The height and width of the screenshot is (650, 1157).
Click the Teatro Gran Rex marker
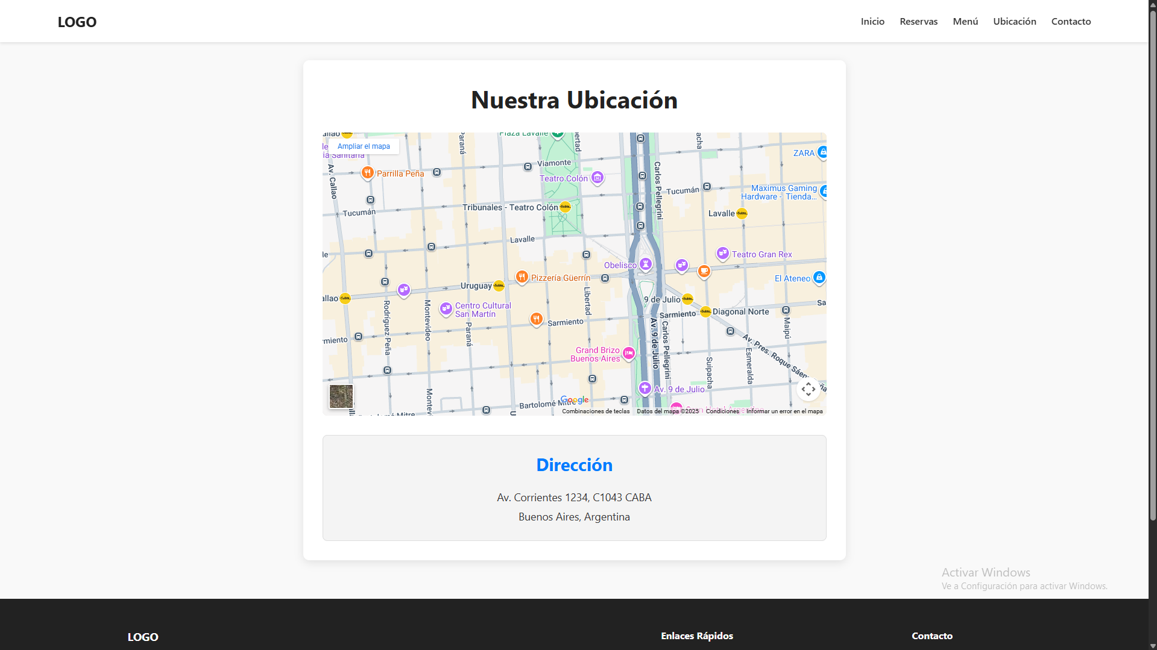tap(722, 254)
